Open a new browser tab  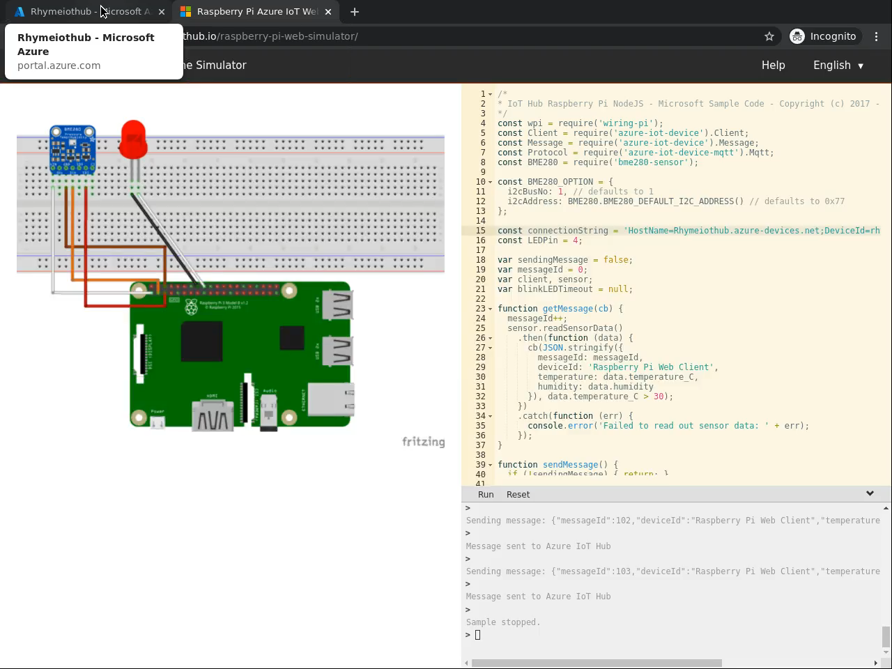(x=354, y=12)
